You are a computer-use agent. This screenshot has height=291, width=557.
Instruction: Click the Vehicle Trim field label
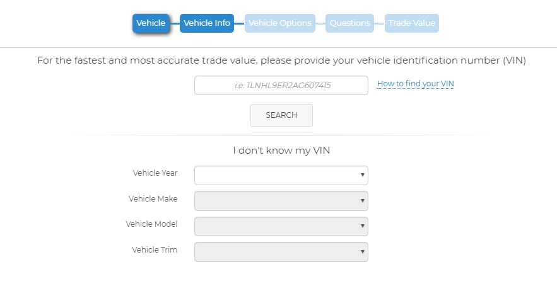tap(155, 250)
